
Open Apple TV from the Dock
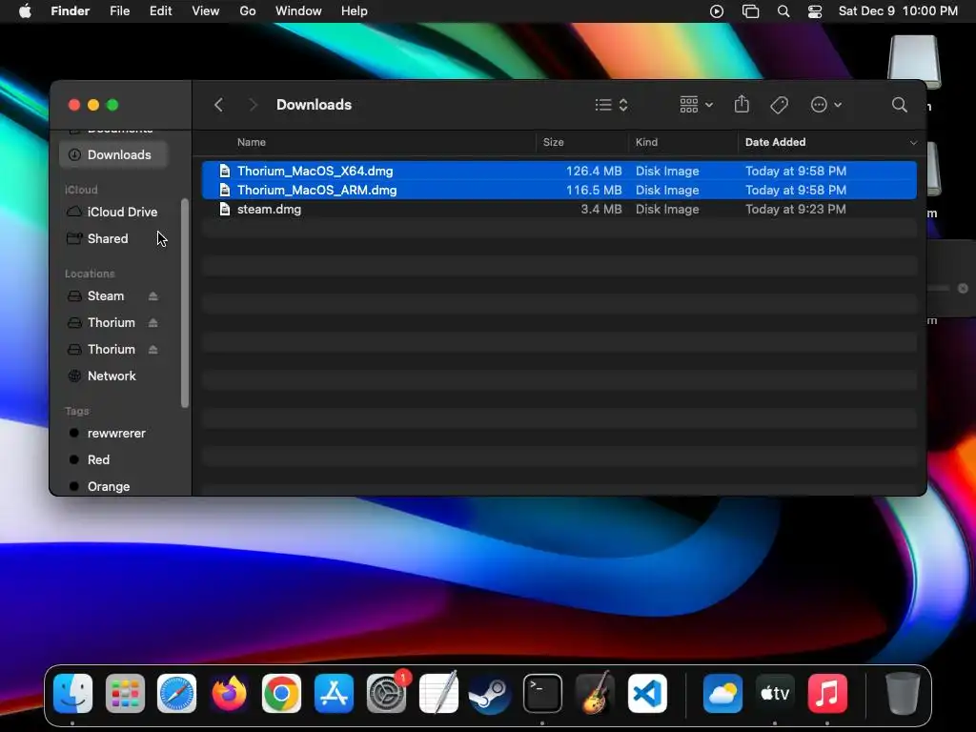(x=775, y=694)
